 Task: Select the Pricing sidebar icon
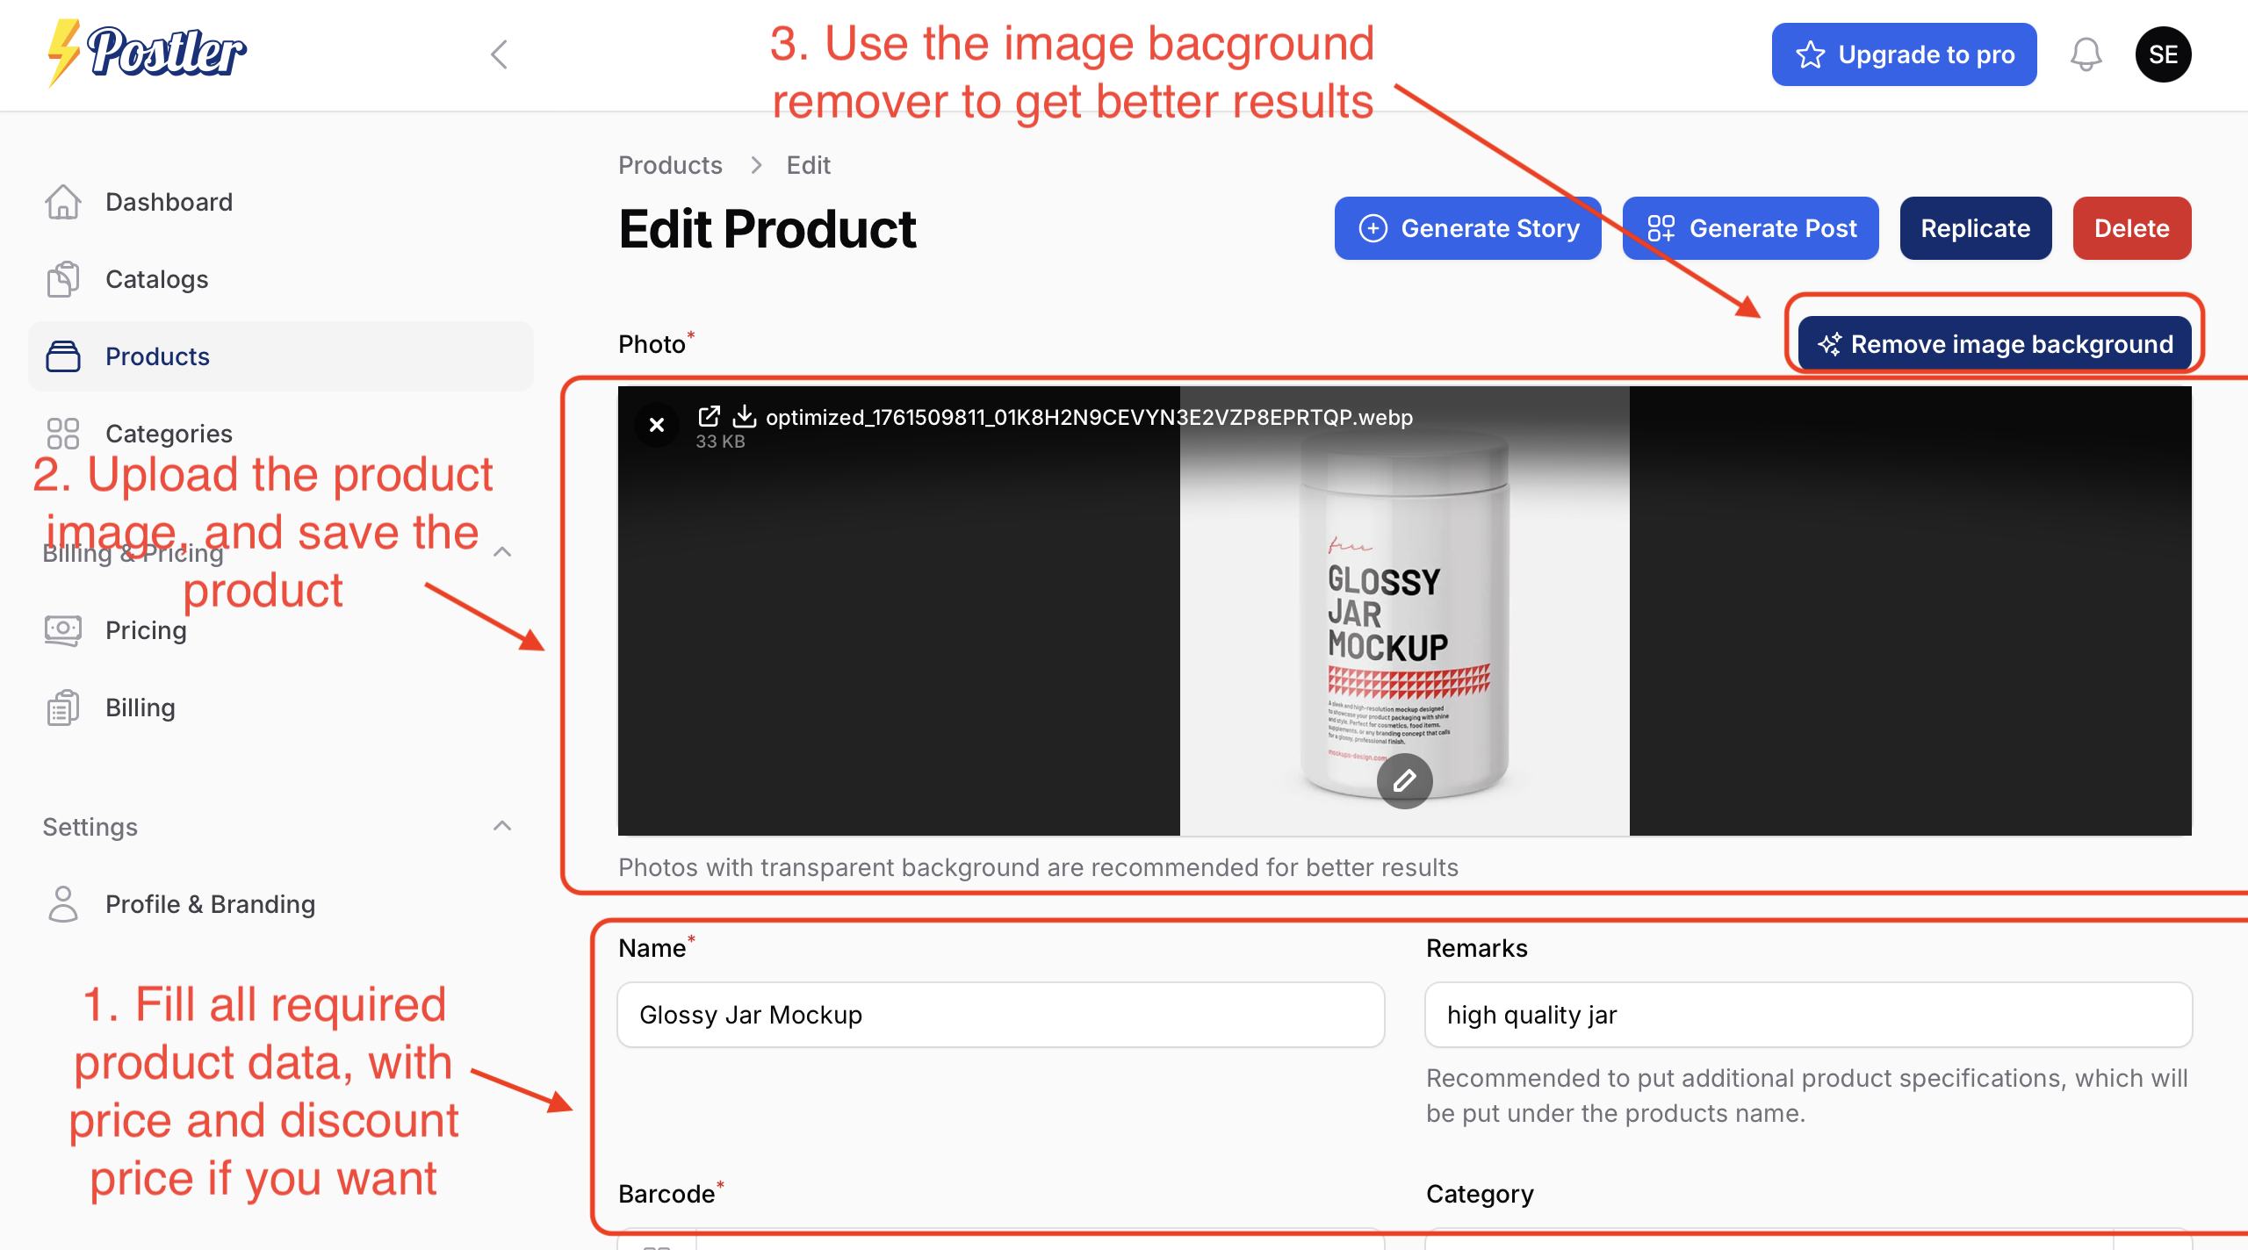[62, 629]
